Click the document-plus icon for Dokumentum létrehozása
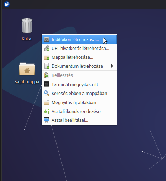Viewport: 166px width, 181px height. pos(47,66)
